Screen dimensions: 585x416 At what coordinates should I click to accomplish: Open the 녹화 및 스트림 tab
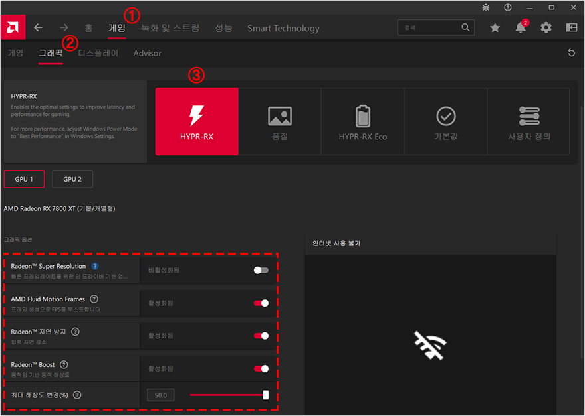(x=170, y=28)
